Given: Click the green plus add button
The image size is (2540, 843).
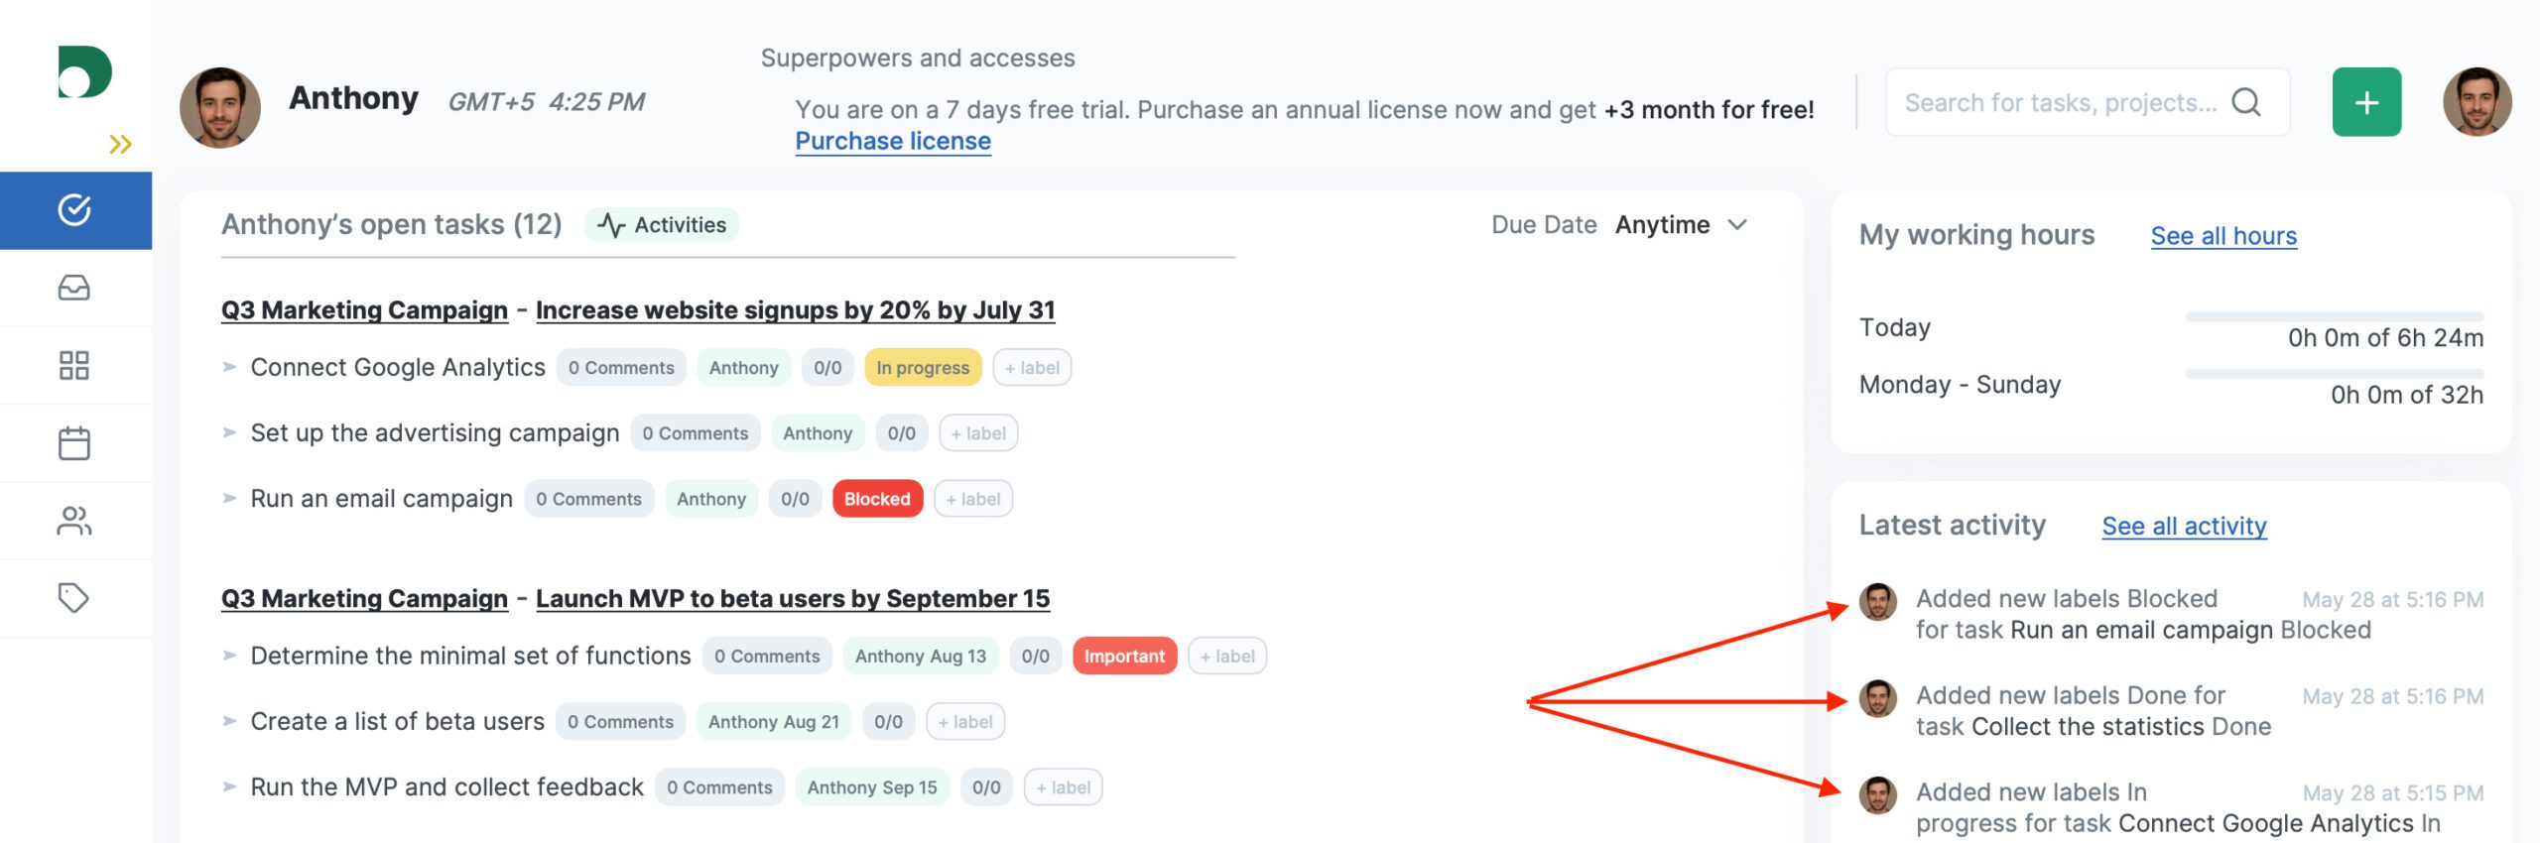Looking at the screenshot, I should (2366, 102).
